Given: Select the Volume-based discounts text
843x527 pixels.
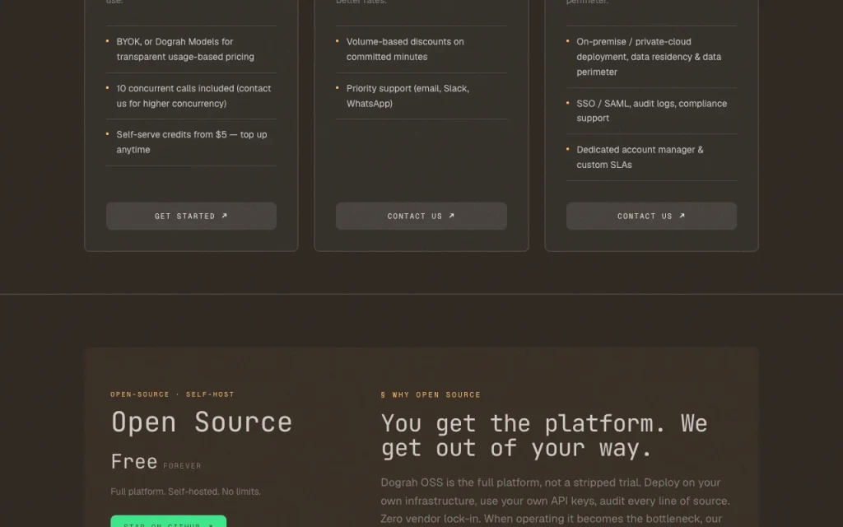Looking at the screenshot, I should coord(405,49).
